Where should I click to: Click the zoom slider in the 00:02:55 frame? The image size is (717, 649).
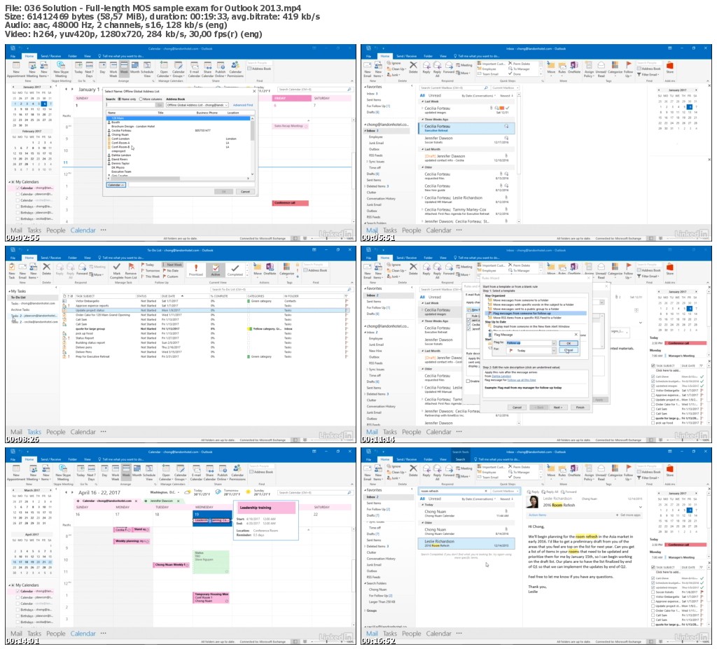(326, 238)
